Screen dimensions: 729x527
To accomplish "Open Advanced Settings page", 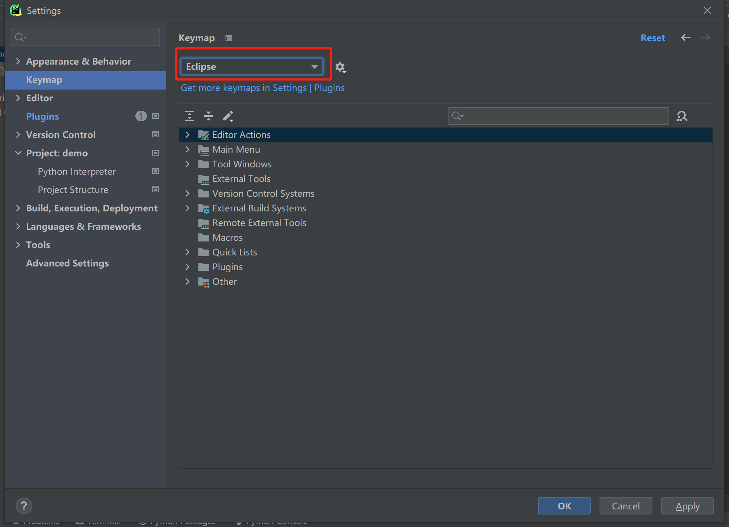I will pos(67,263).
